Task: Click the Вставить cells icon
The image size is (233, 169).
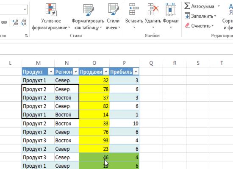Action: (x=134, y=9)
